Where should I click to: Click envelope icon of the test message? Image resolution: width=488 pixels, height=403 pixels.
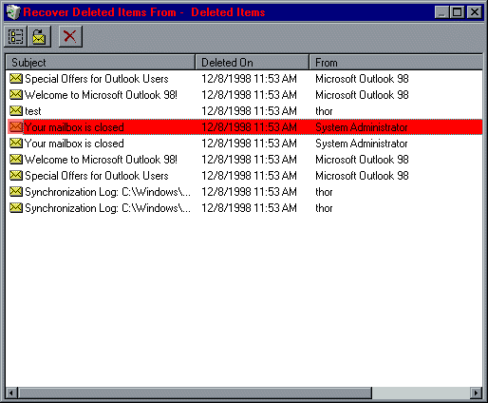(16, 111)
